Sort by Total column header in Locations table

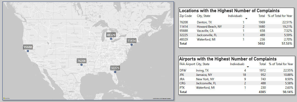(262, 16)
